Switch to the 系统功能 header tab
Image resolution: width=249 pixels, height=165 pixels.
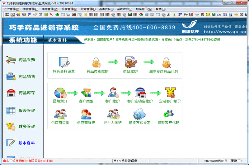(23, 40)
